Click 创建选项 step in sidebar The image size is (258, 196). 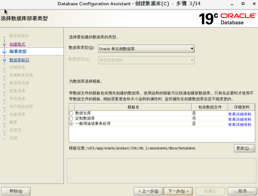pyautogui.click(x=17, y=114)
